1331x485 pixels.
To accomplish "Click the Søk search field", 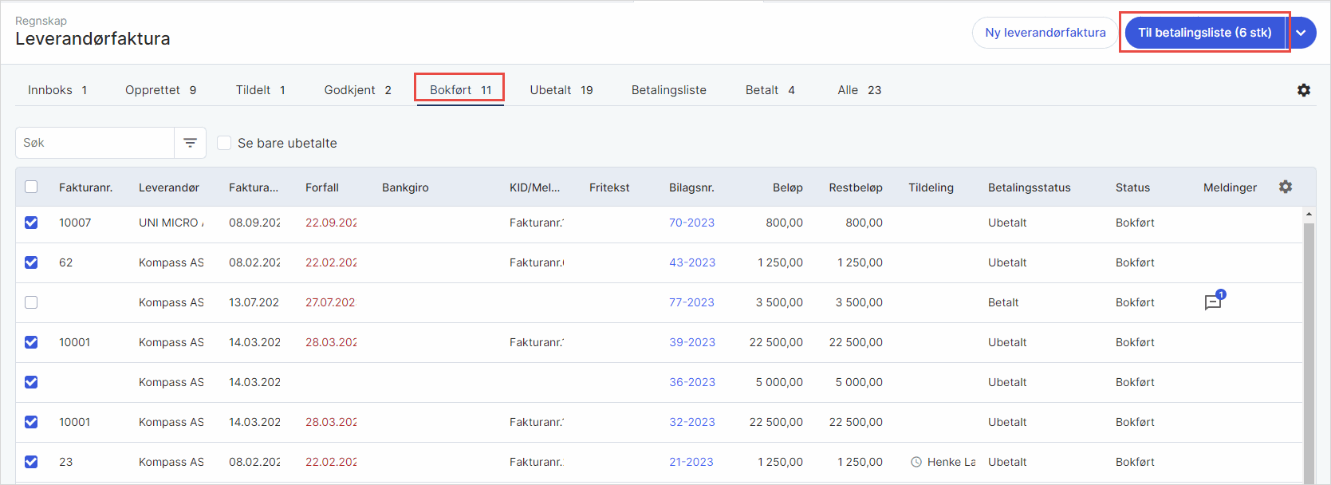I will (x=96, y=143).
